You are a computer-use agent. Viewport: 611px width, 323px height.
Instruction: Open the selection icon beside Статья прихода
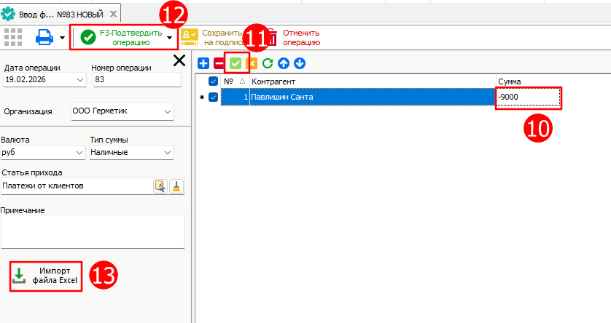pyautogui.click(x=160, y=186)
